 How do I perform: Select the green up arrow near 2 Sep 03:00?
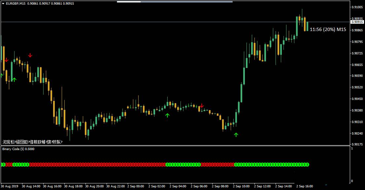[x=167, y=115]
